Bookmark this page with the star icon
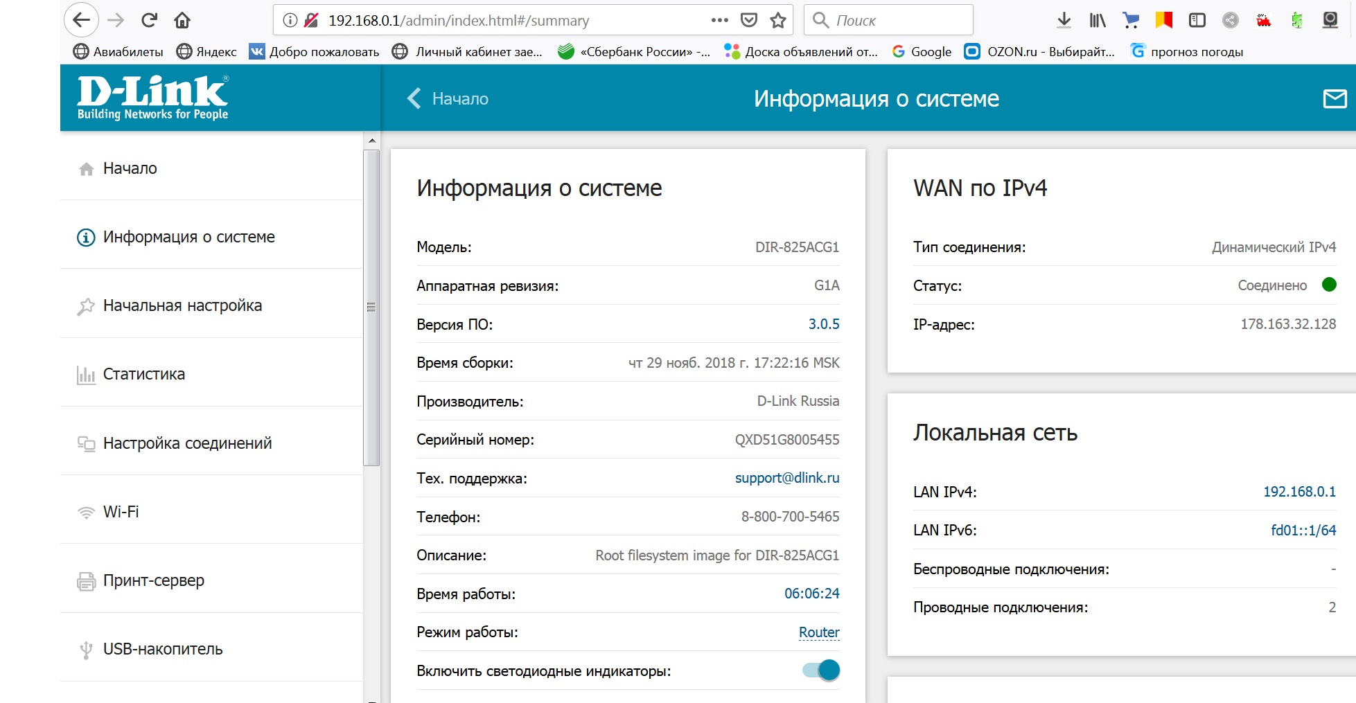The width and height of the screenshot is (1356, 703). pos(778,20)
